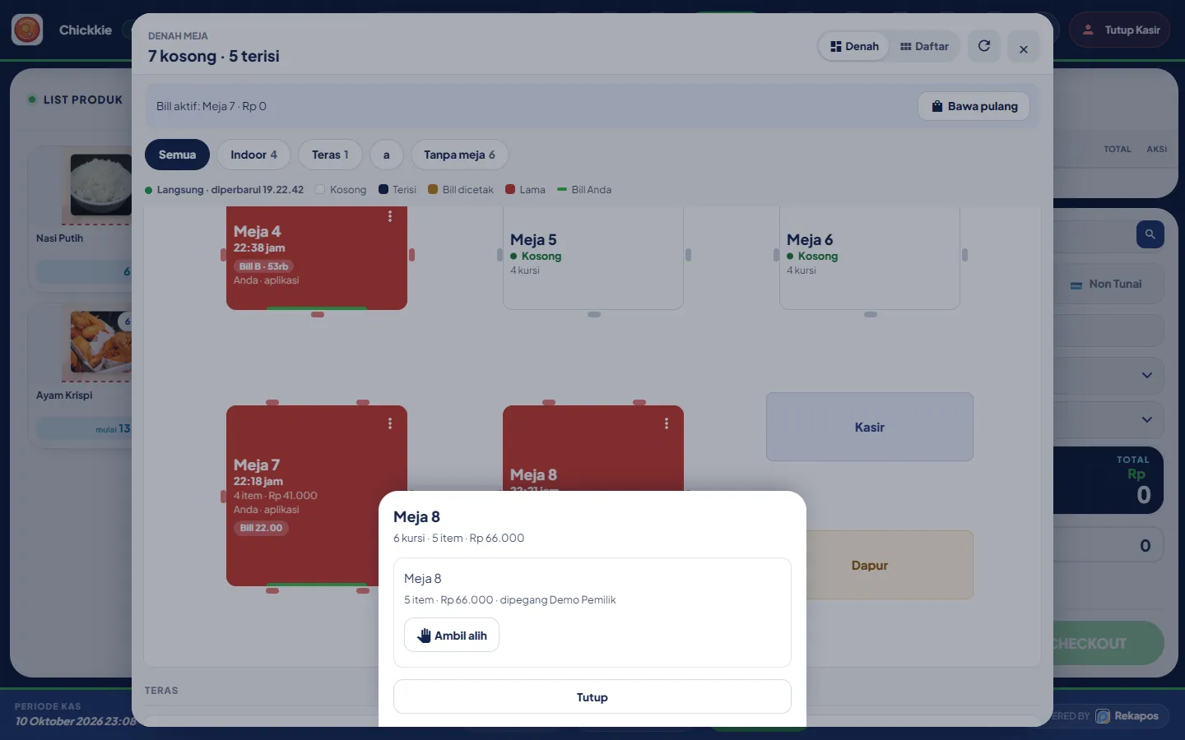Click the Meja 8 bill entry card
This screenshot has height=740, width=1185.
592,613
